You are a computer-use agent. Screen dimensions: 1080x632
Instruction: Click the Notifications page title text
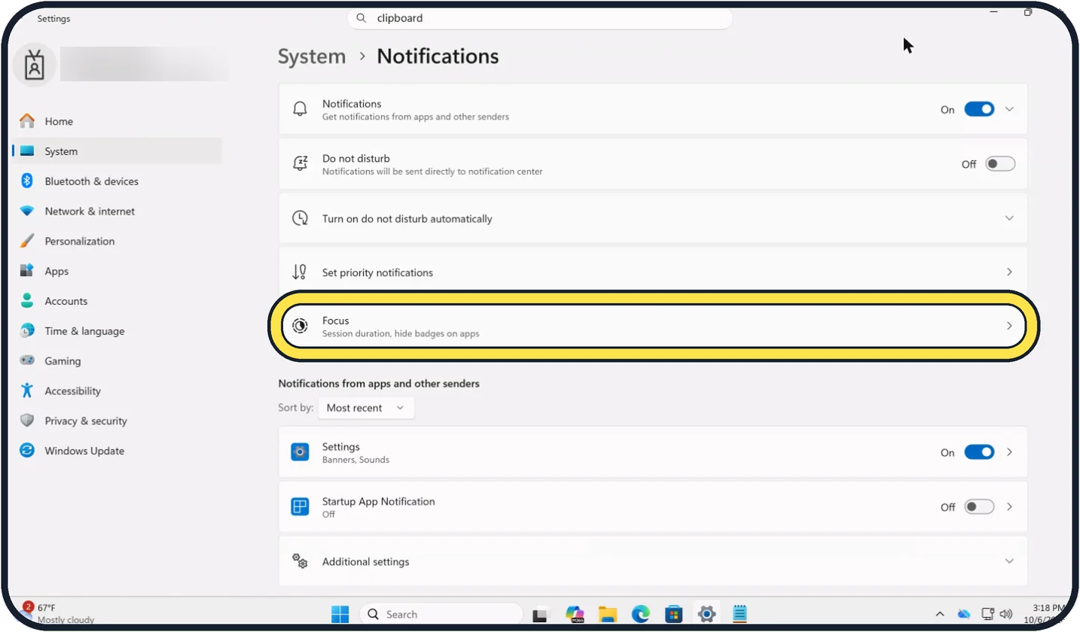(438, 56)
